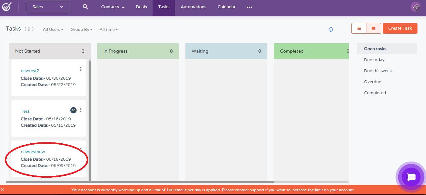Open options menu for newtest2 task
The height and width of the screenshot is (195, 426).
coord(81,69)
